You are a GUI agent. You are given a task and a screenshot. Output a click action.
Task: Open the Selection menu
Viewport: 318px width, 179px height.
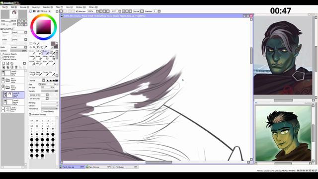click(48, 7)
